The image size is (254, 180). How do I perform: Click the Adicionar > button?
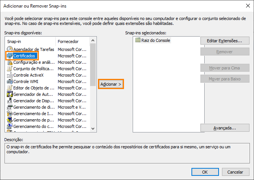coord(111,84)
